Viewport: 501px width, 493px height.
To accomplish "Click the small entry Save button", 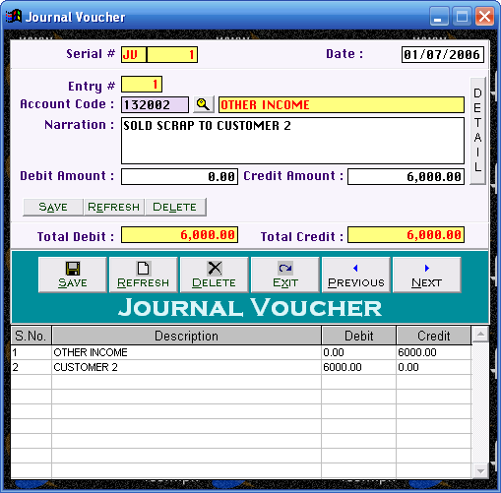I will [x=53, y=207].
